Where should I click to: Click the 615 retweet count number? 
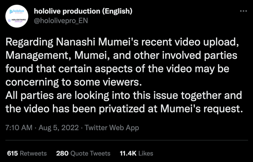[x=12, y=153]
